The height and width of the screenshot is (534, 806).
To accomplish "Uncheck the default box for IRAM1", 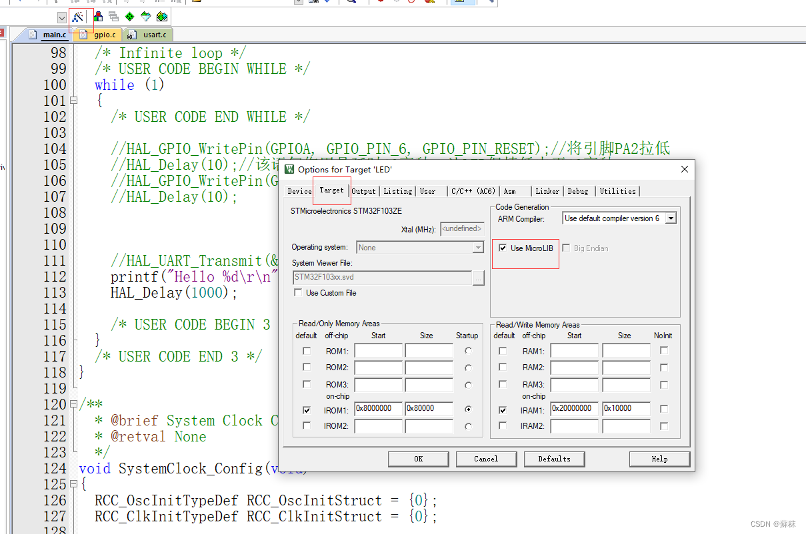I will [x=503, y=410].
